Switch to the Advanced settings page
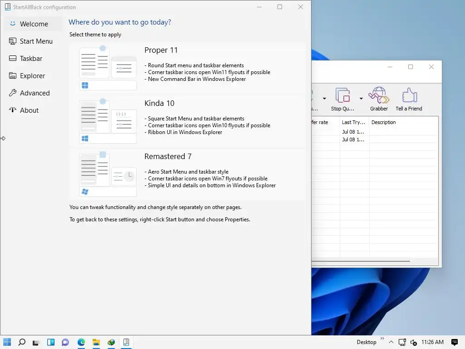 [x=33, y=93]
